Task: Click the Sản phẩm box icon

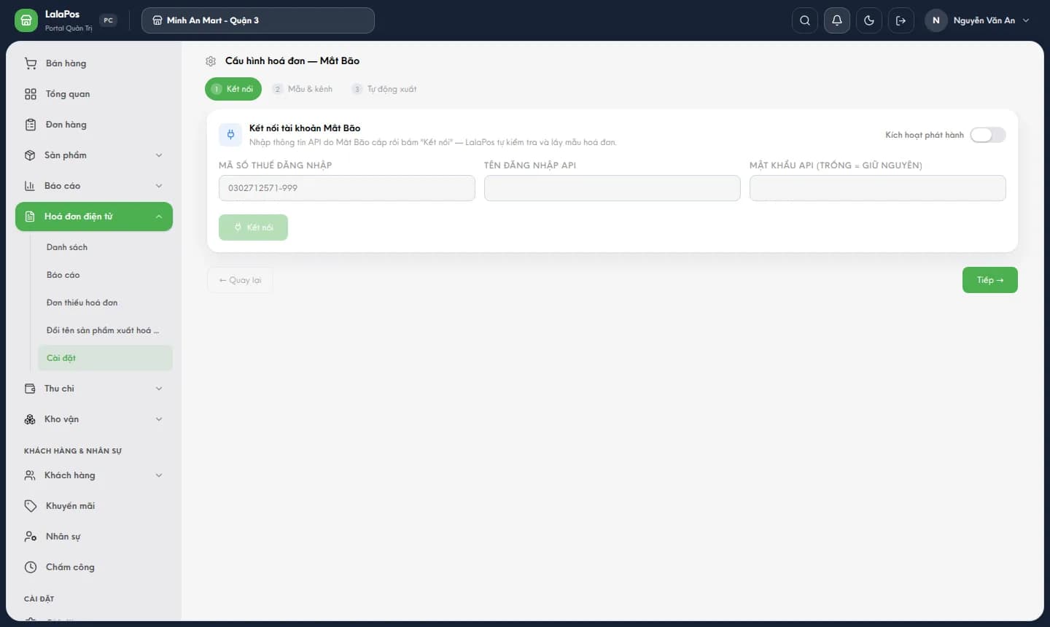Action: coord(30,155)
